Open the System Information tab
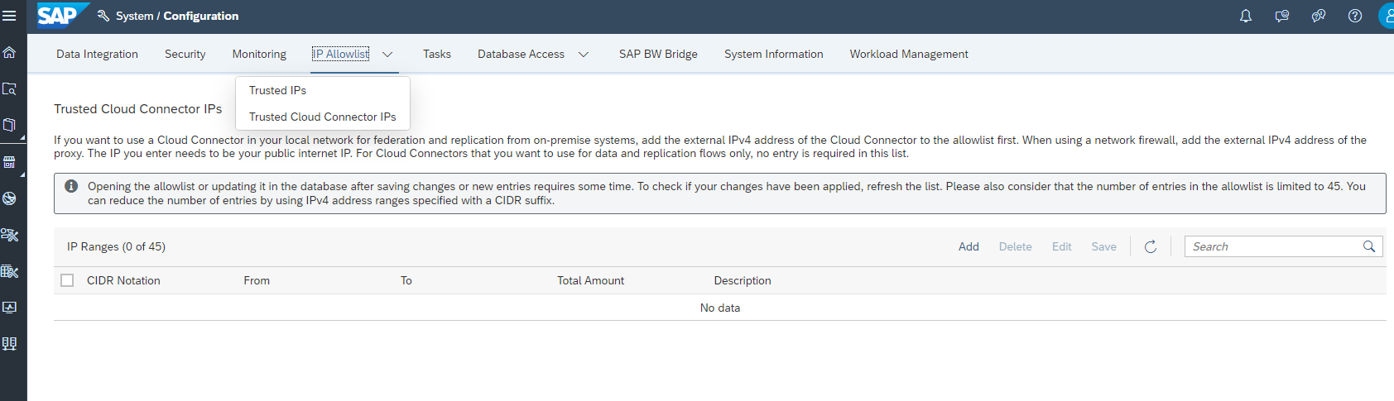Image resolution: width=1394 pixels, height=401 pixels. click(x=774, y=54)
